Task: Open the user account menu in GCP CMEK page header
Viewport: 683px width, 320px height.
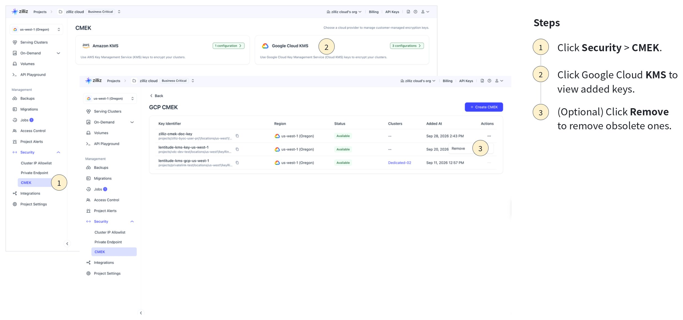Action: pos(499,81)
